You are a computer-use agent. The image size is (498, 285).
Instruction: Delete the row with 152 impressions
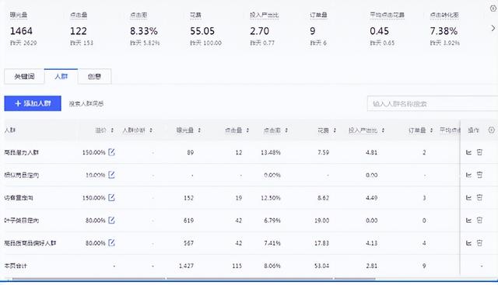(x=479, y=197)
